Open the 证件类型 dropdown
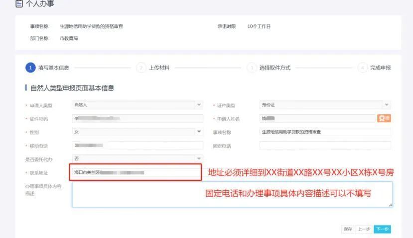 click(x=325, y=105)
